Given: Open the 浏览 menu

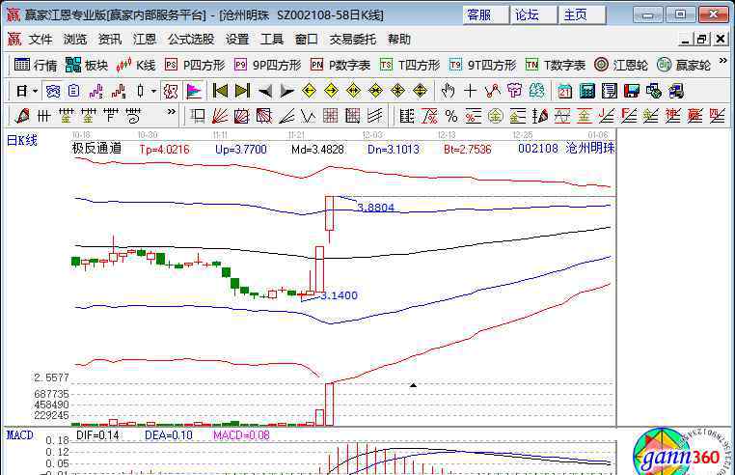Looking at the screenshot, I should pos(75,40).
